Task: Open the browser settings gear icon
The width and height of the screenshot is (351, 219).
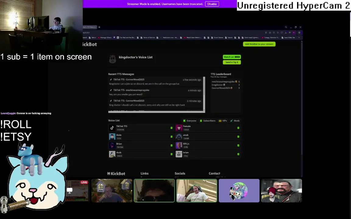Action: (x=299, y=33)
